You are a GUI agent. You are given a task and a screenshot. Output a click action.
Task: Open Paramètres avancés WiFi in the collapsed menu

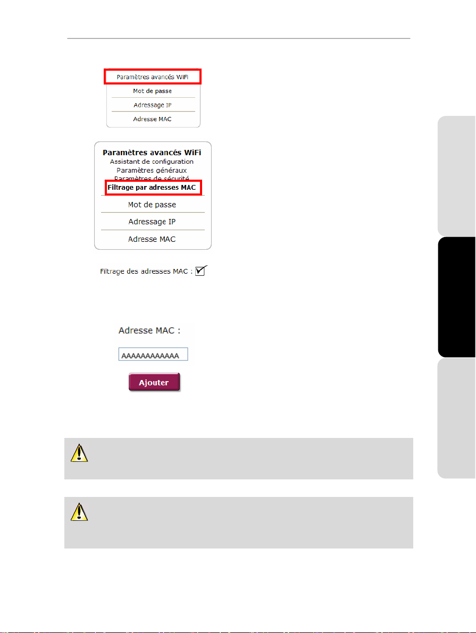pyautogui.click(x=152, y=77)
